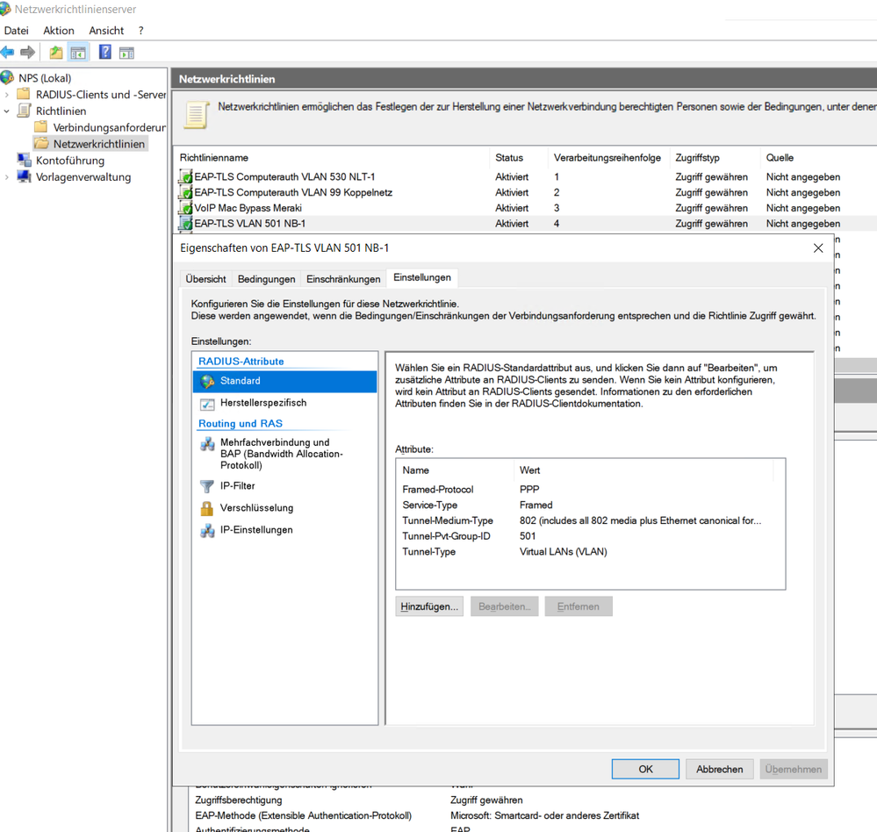Toggle the console tree pane toolbar icon
The width and height of the screenshot is (877, 832).
tap(78, 53)
